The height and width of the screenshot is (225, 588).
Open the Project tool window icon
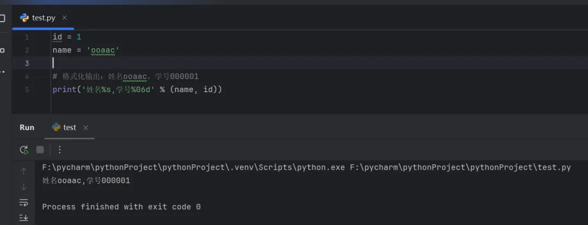2,18
